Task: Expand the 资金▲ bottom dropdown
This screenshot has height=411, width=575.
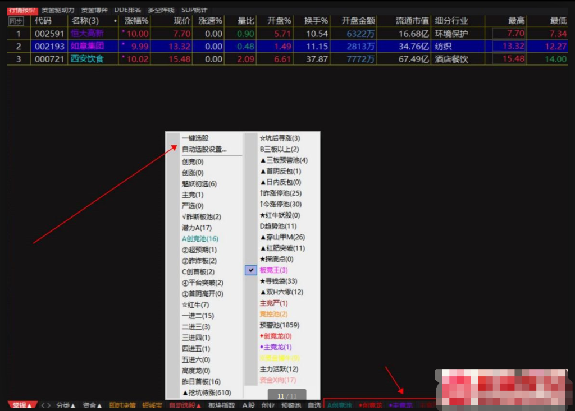Action: pos(92,405)
